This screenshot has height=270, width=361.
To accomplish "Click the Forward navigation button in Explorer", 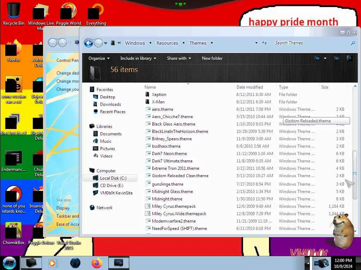I will (99, 43).
